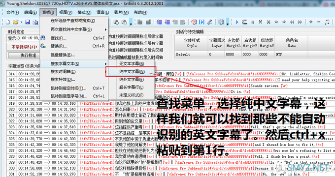Open the 视图(V) menu

(x=66, y=12)
